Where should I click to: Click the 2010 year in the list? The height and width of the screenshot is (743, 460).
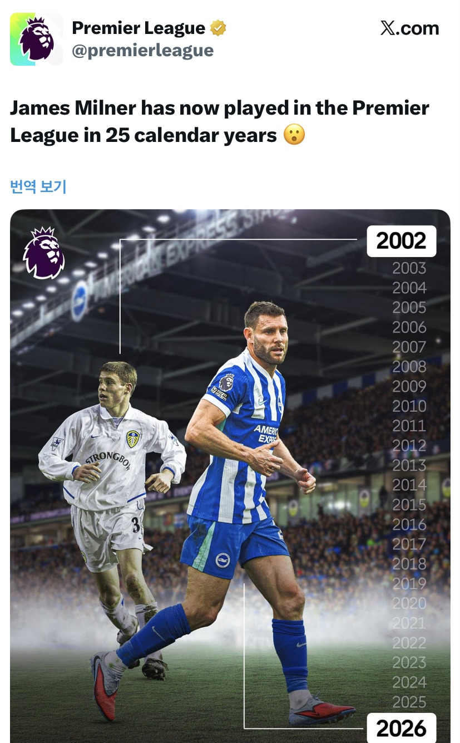(409, 406)
